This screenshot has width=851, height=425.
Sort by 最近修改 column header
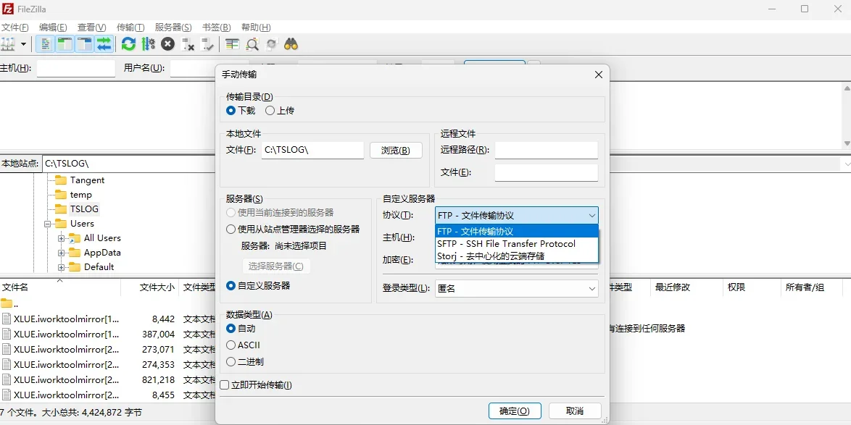point(686,287)
